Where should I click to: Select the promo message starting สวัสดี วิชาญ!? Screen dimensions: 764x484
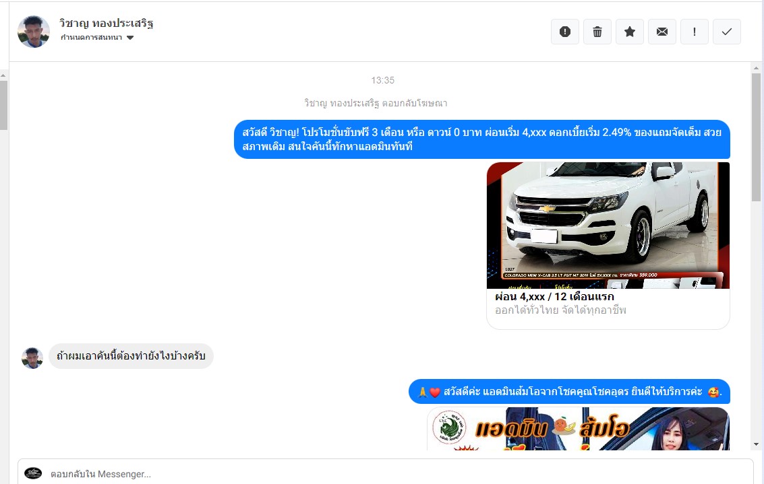pos(482,139)
